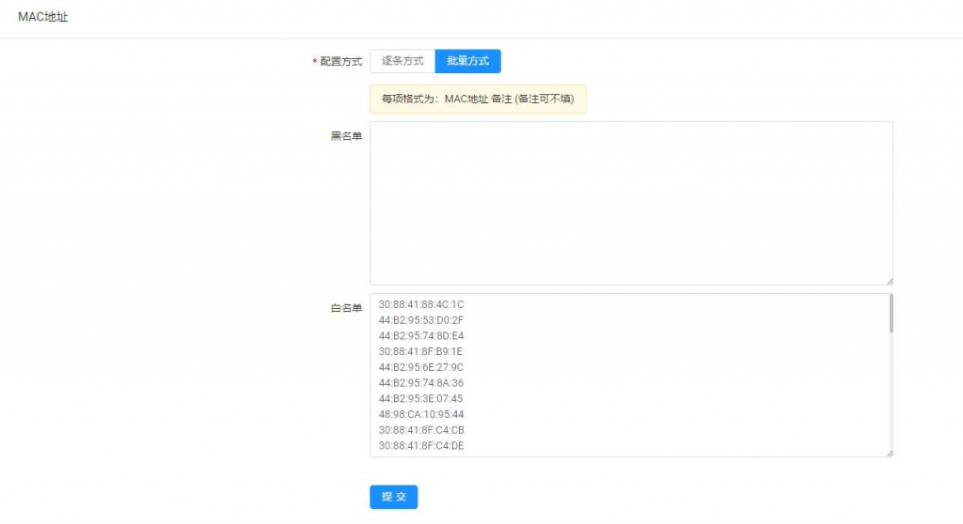Click the 黑名单 field label
Viewport: 963px width, 524px height.
click(346, 136)
